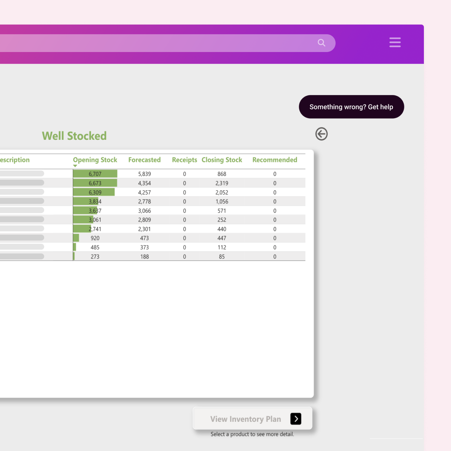Click forecasted value 2,301
Image resolution: width=451 pixels, height=451 pixels.
point(145,229)
